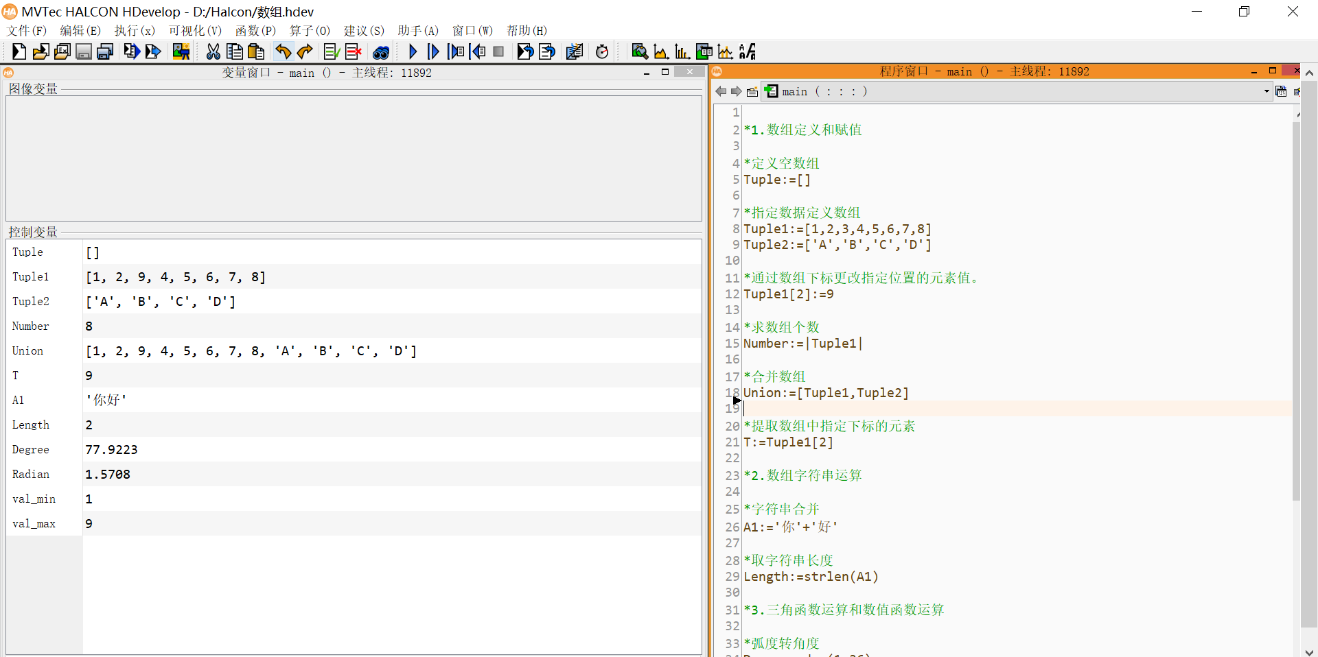This screenshot has width=1318, height=657.
Task: Undo the last edit using the Undo arrow
Action: (283, 51)
